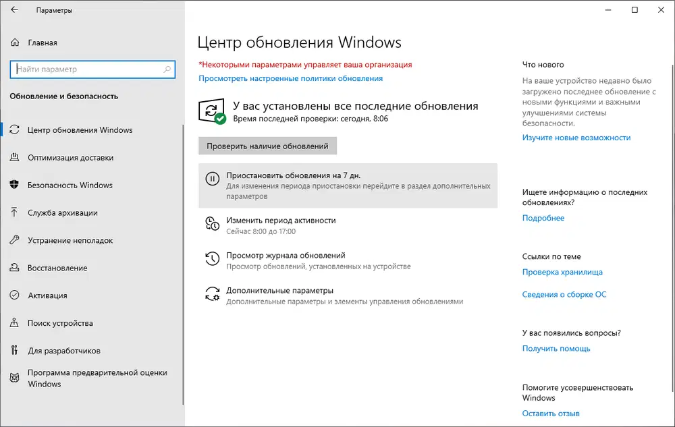Viewport: 675px width, 427px height.
Task: Click the pause icon for Приостановить обновления
Action: pyautogui.click(x=213, y=179)
